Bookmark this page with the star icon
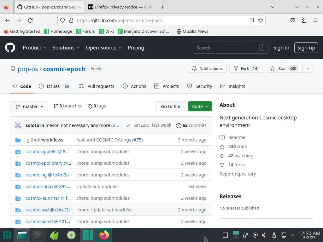323x242 pixels. (260, 20)
